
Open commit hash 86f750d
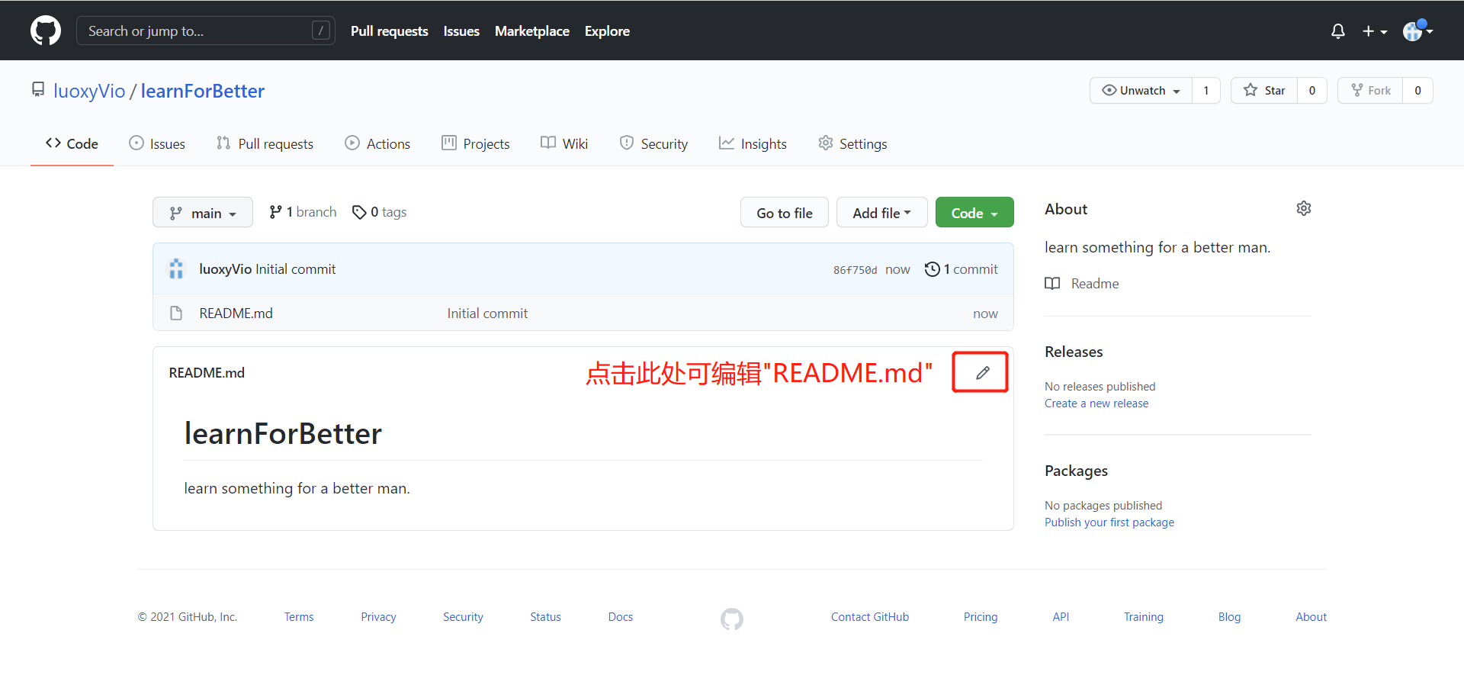click(x=855, y=270)
